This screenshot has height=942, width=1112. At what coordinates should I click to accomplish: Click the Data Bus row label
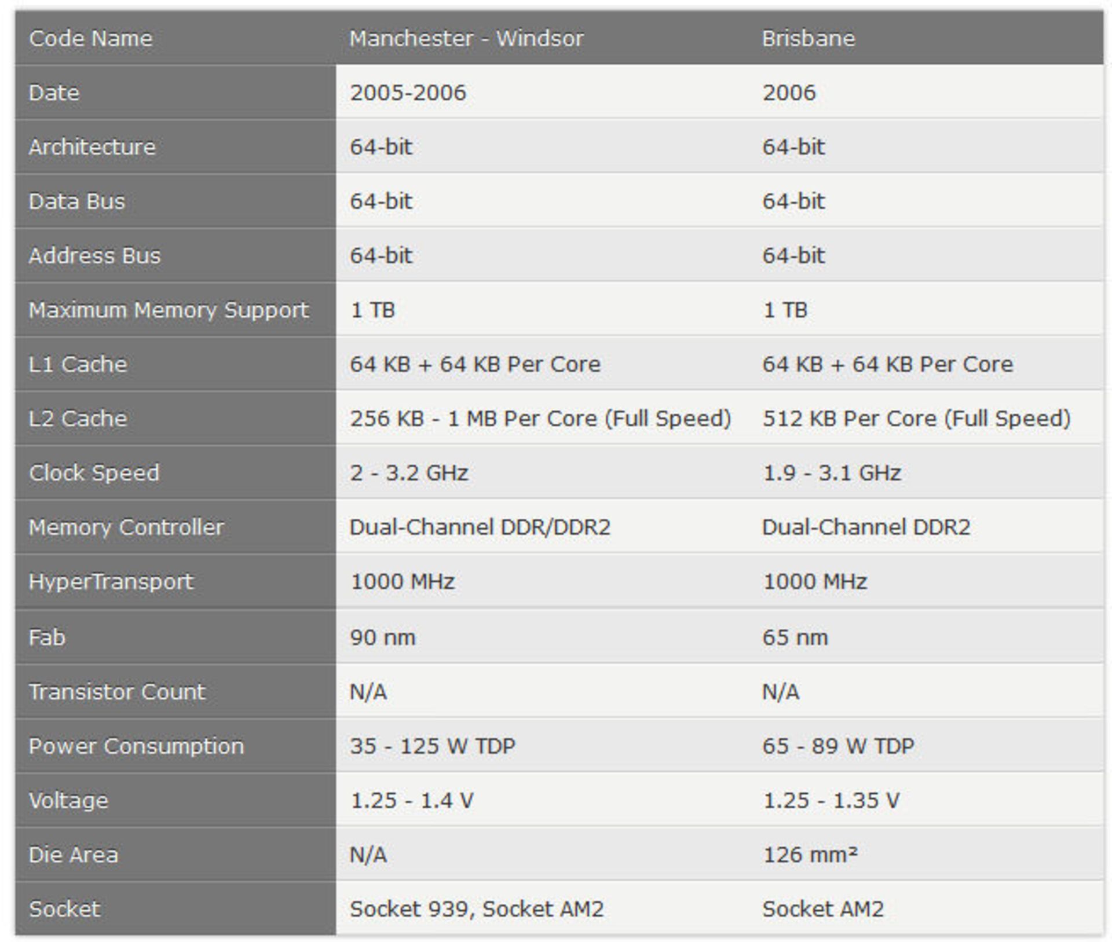pyautogui.click(x=77, y=201)
